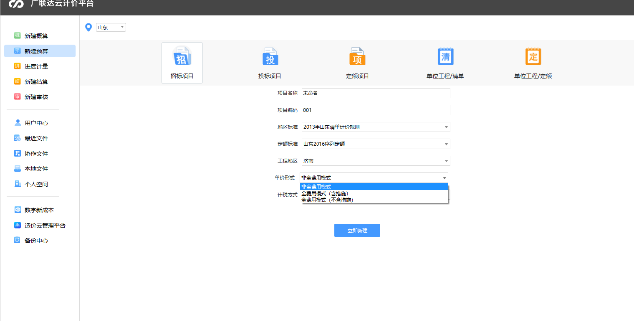Open the 工程地区 dropdown showing 济南
This screenshot has height=321, width=634.
[376, 161]
